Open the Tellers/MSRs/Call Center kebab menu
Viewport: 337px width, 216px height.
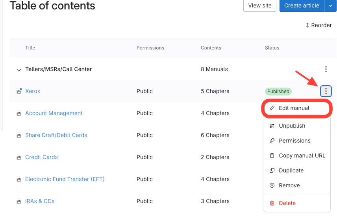pos(326,69)
